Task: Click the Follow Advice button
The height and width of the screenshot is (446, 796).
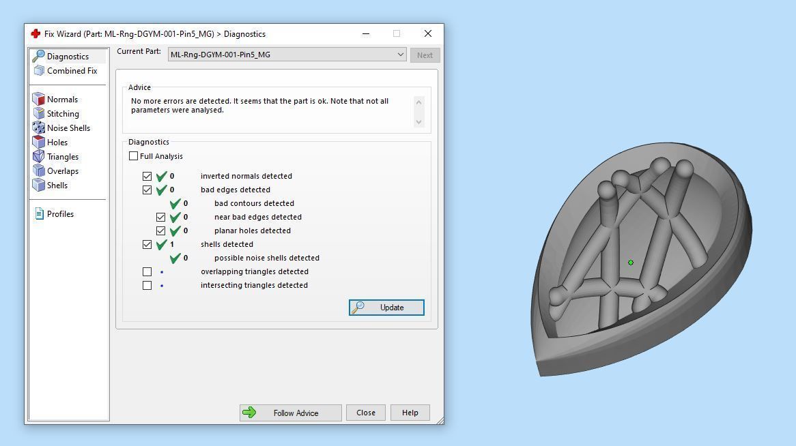Action: point(290,413)
